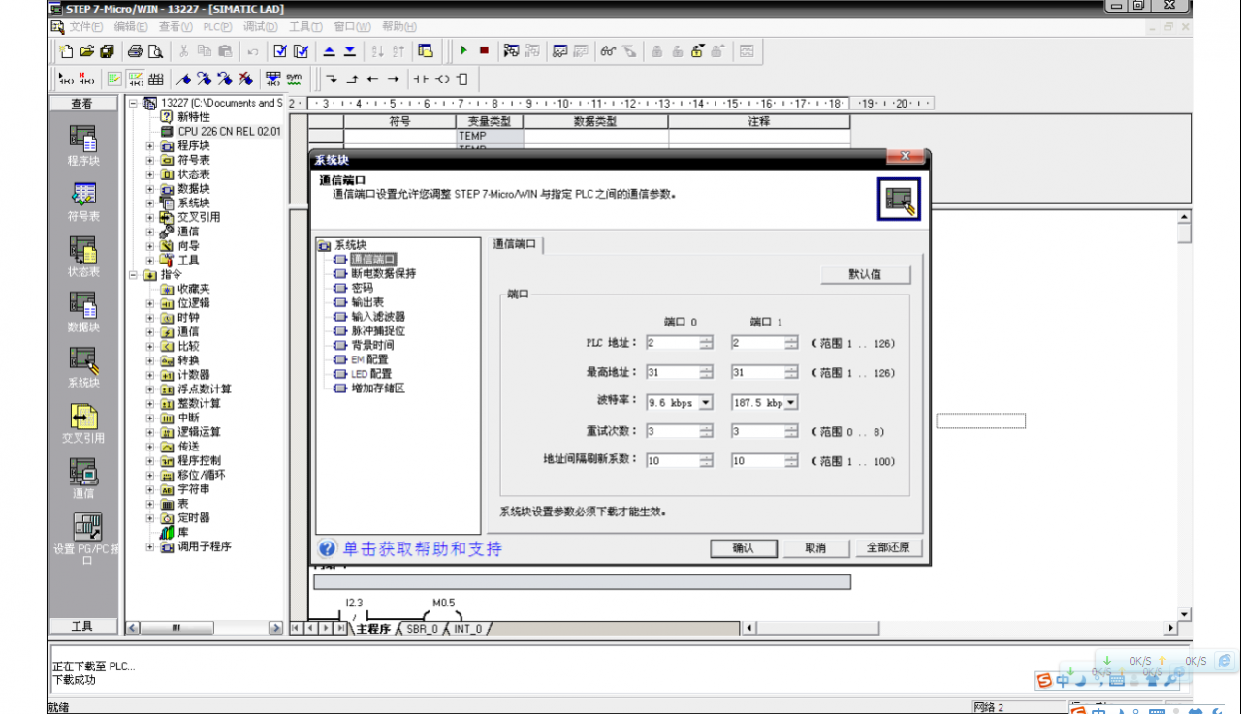Click the port 1 地址间隔刷新系数 input field
This screenshot has height=714, width=1241.
coord(757,461)
